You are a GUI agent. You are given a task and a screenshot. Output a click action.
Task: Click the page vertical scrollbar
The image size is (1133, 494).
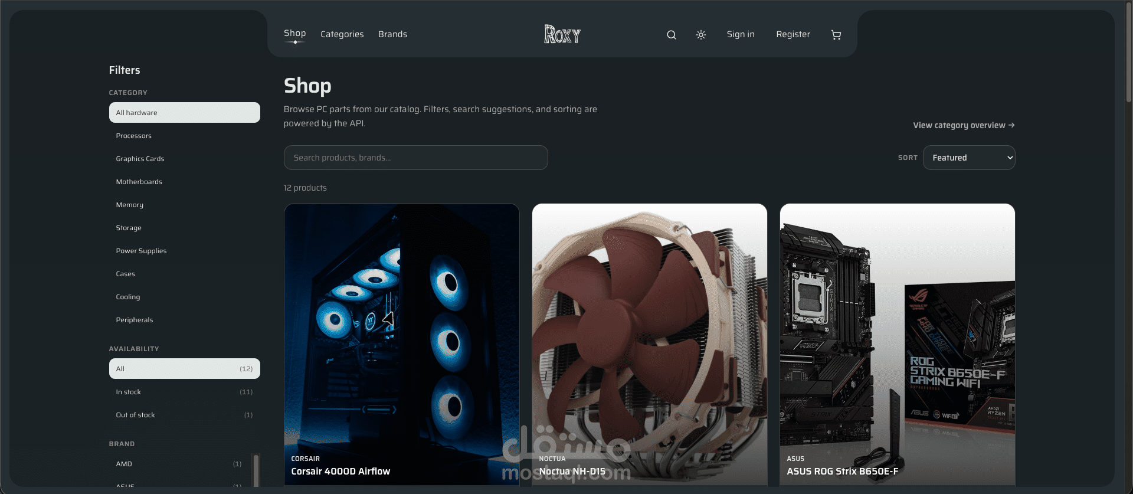click(x=1128, y=52)
